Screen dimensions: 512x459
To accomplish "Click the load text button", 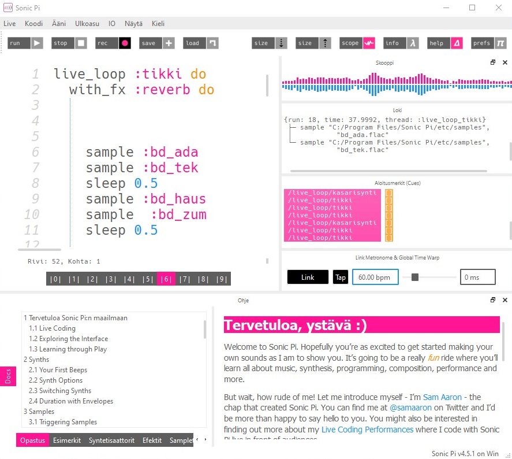I will point(195,43).
